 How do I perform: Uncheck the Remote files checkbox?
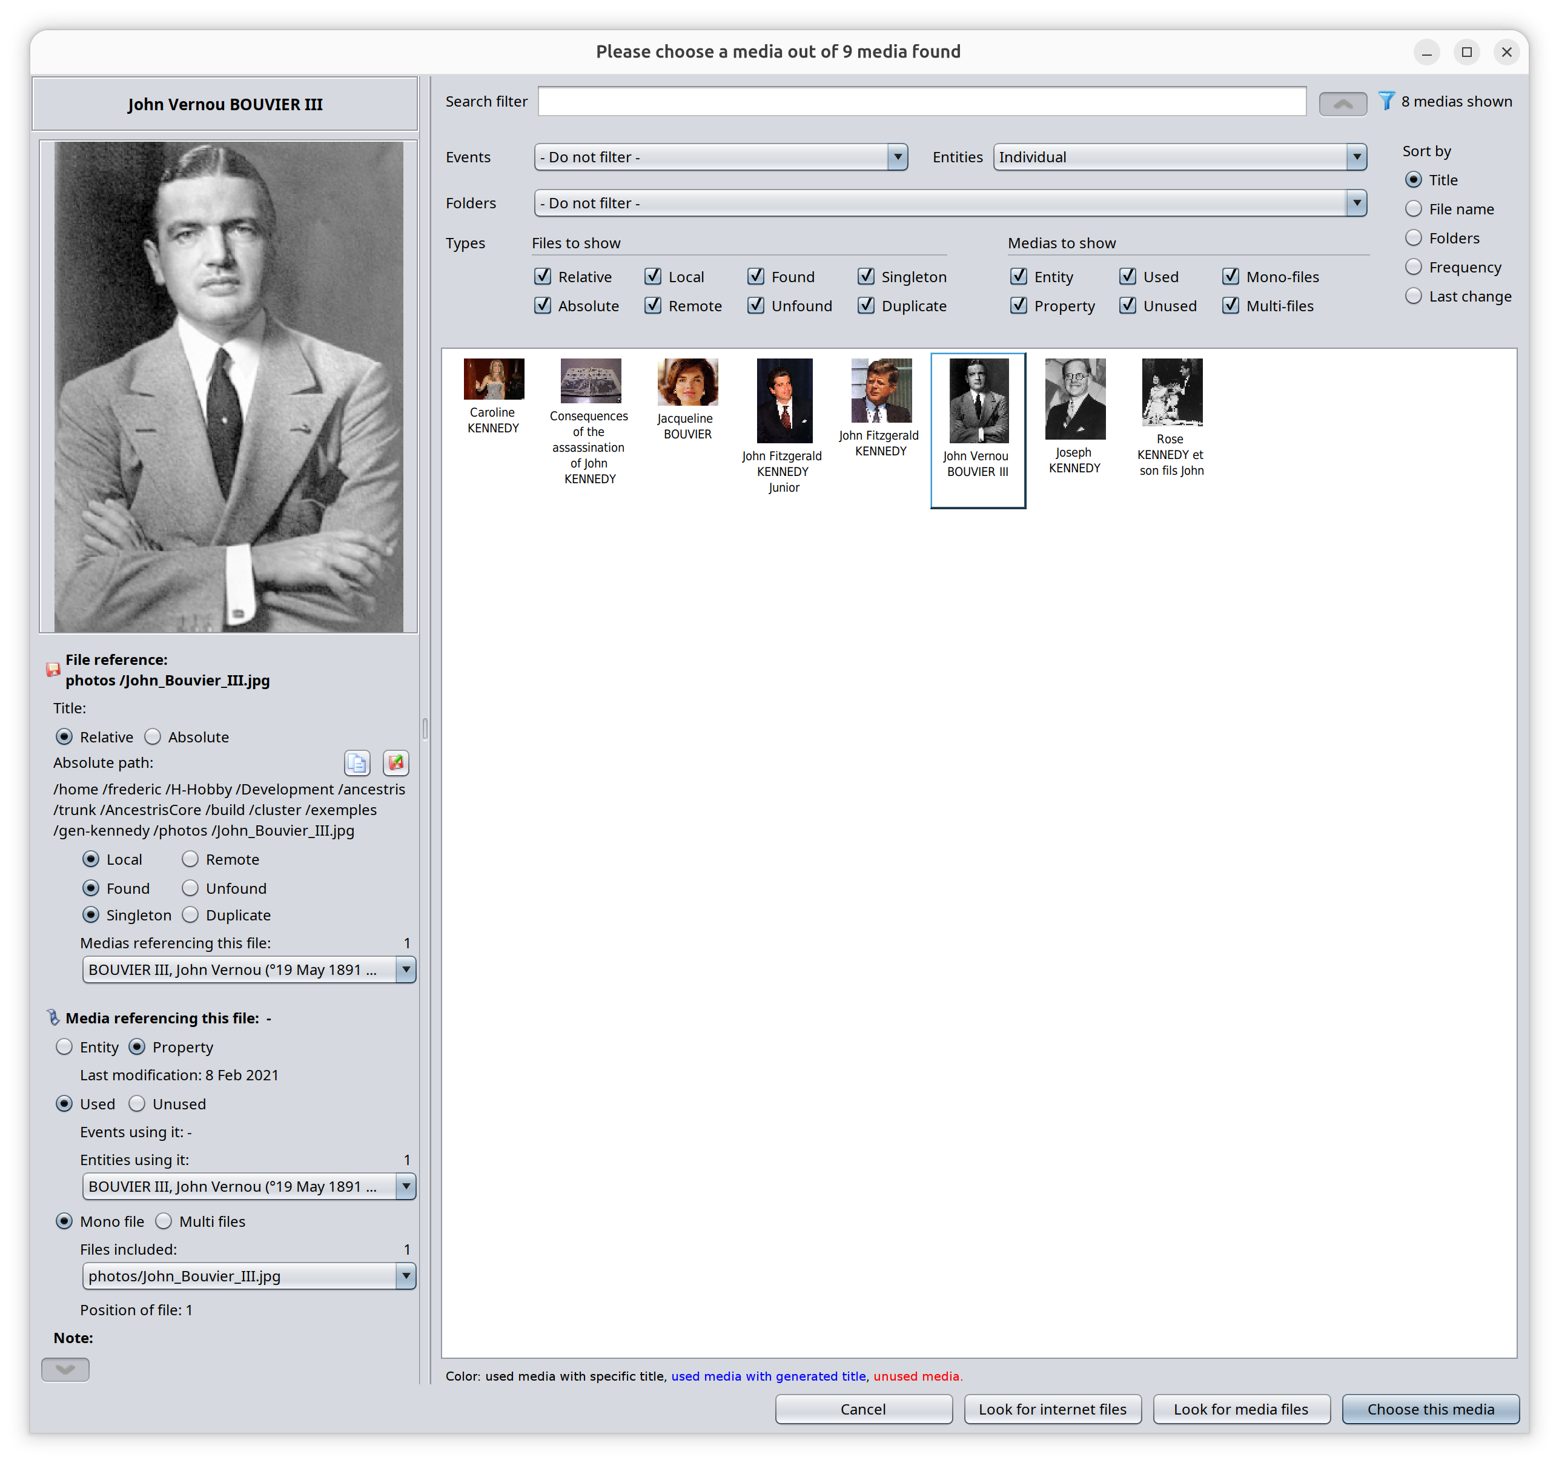click(x=652, y=305)
